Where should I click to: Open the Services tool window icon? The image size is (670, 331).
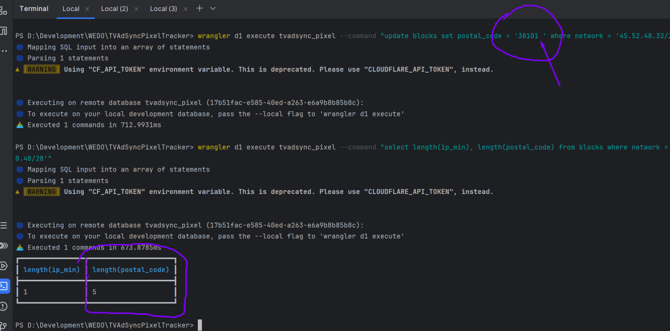[x=4, y=266]
